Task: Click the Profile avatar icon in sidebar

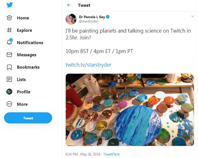Action: 9,92
